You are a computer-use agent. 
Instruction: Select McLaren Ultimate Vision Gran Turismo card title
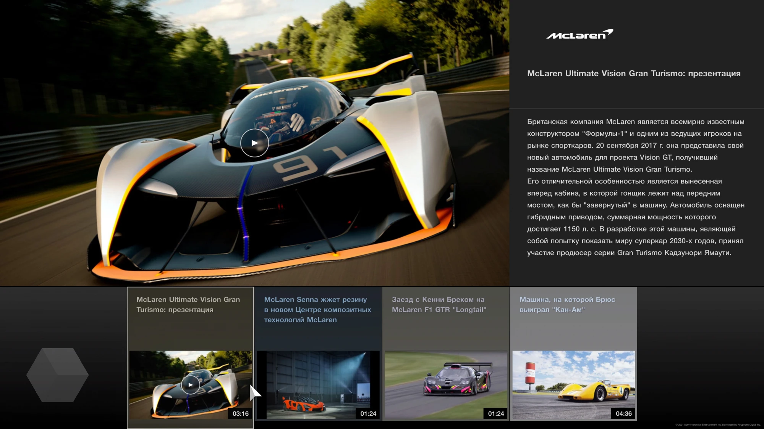[x=188, y=305]
